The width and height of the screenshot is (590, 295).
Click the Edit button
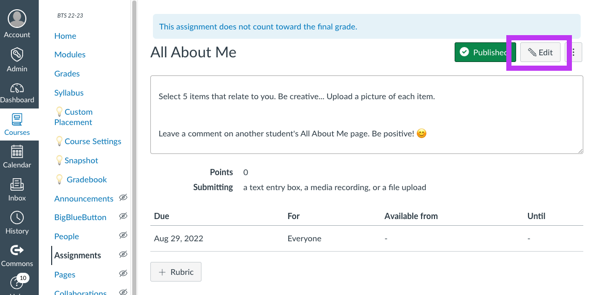click(x=540, y=52)
